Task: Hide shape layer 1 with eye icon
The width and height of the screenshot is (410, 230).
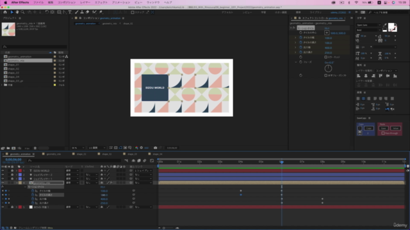Action: (x=3, y=179)
